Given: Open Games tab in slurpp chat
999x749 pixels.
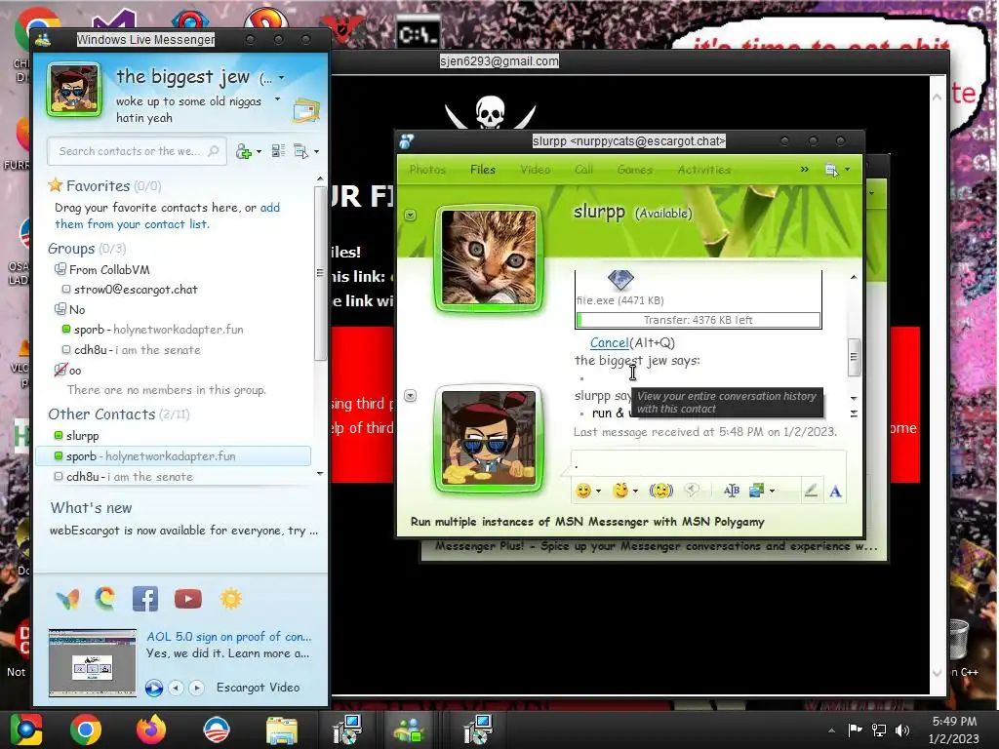Looking at the screenshot, I should (x=634, y=170).
